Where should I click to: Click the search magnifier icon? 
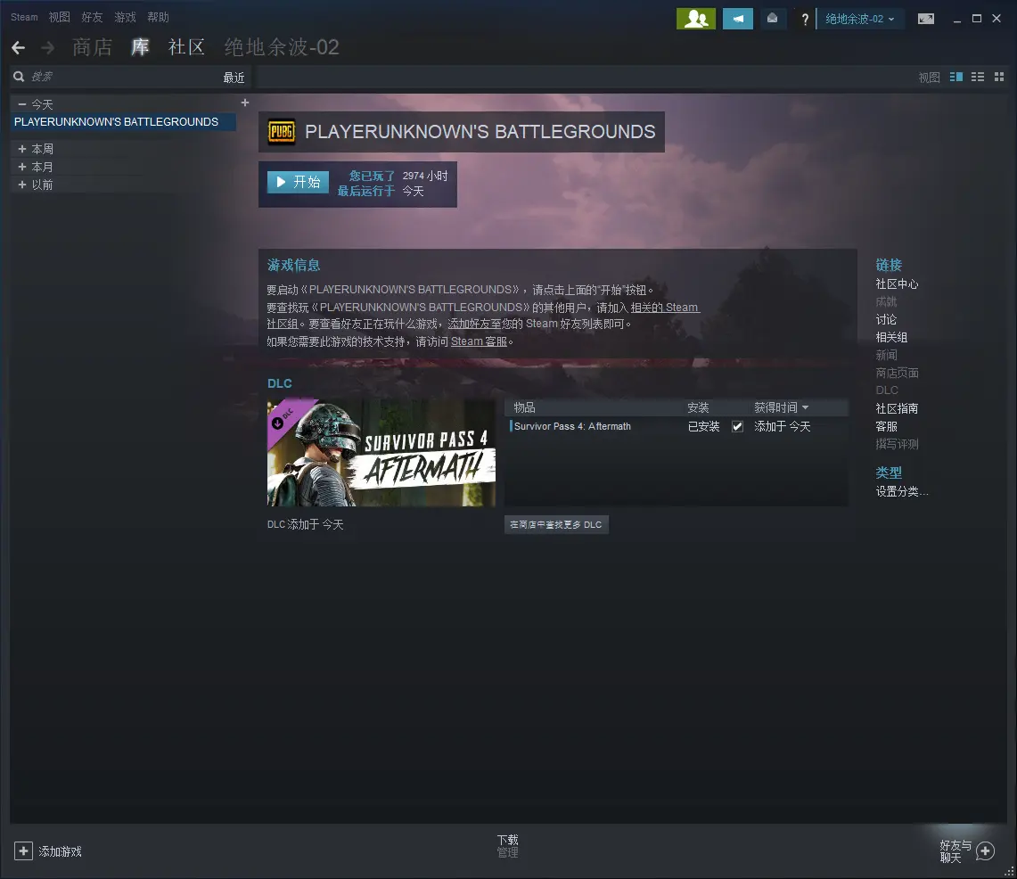[x=19, y=77]
